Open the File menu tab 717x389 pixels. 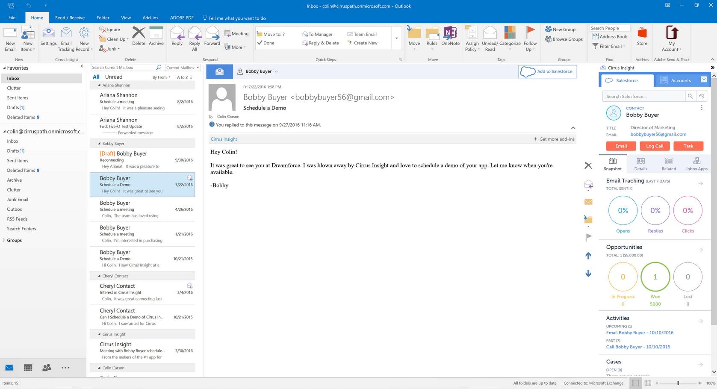(12, 18)
